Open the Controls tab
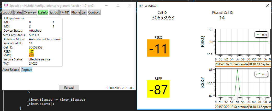272x111 pixels. click(x=94, y=12)
